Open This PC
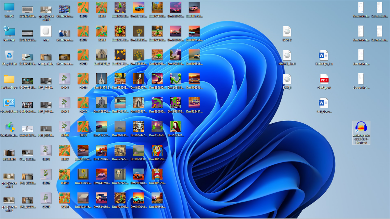The image size is (390, 219). [x=9, y=8]
